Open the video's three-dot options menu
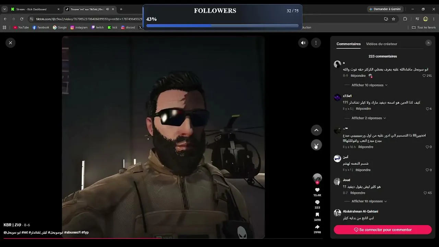 tap(316, 43)
